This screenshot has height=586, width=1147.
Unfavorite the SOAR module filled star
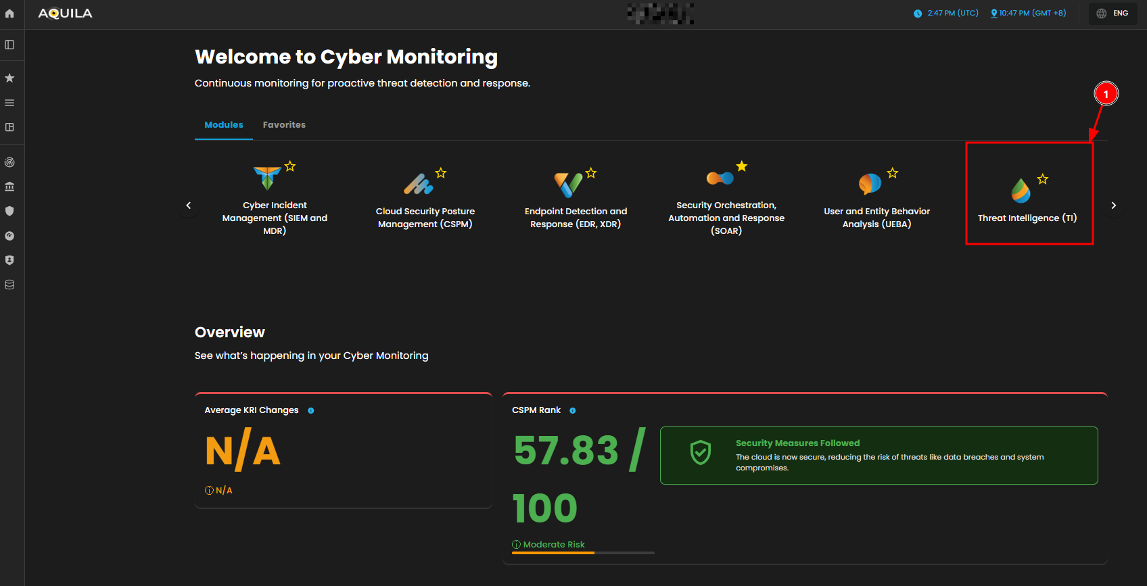[x=742, y=166]
